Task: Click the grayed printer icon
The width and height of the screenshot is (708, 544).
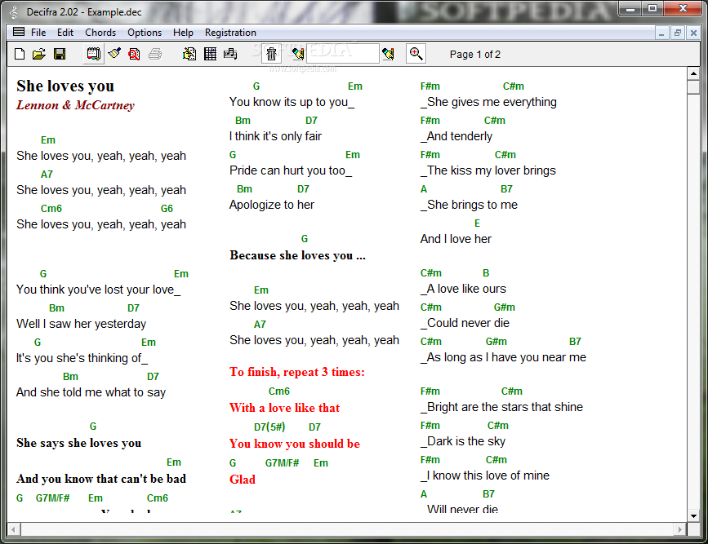Action: point(155,54)
